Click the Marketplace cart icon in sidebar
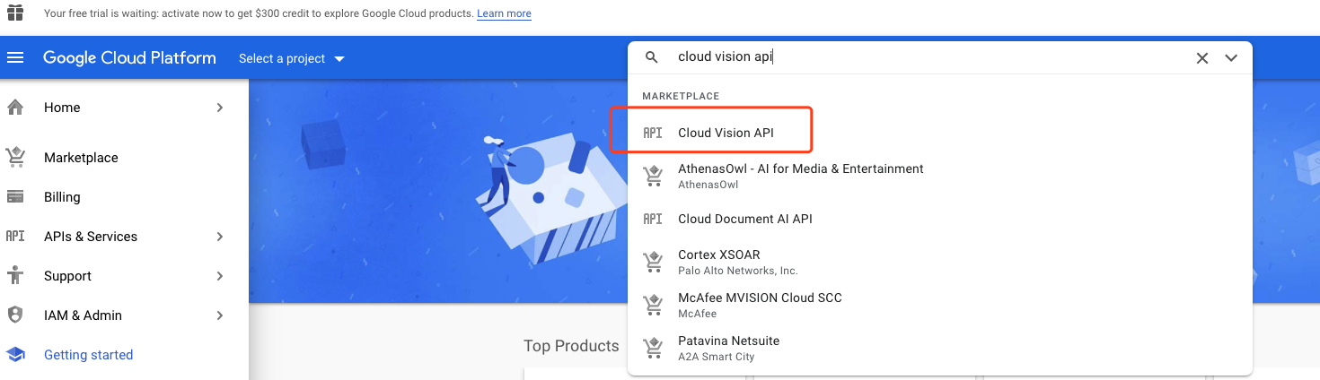 tap(15, 158)
